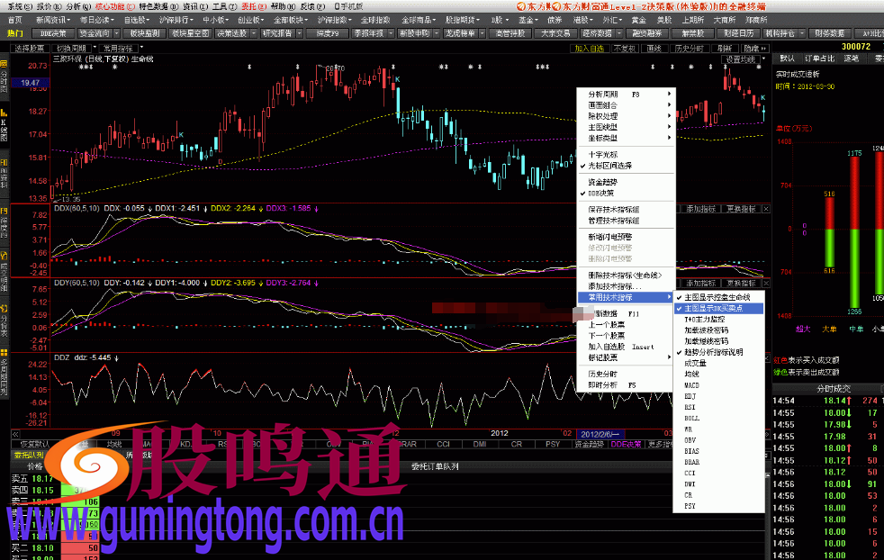Click the 加入自选 button above chart

point(589,49)
